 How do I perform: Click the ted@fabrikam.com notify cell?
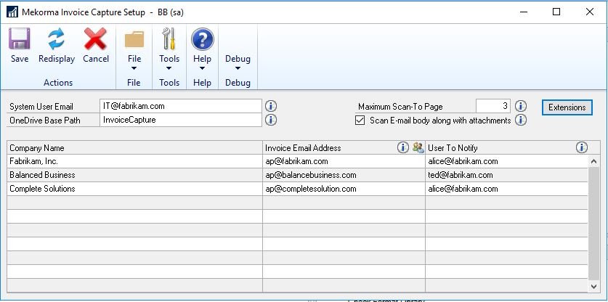click(507, 175)
